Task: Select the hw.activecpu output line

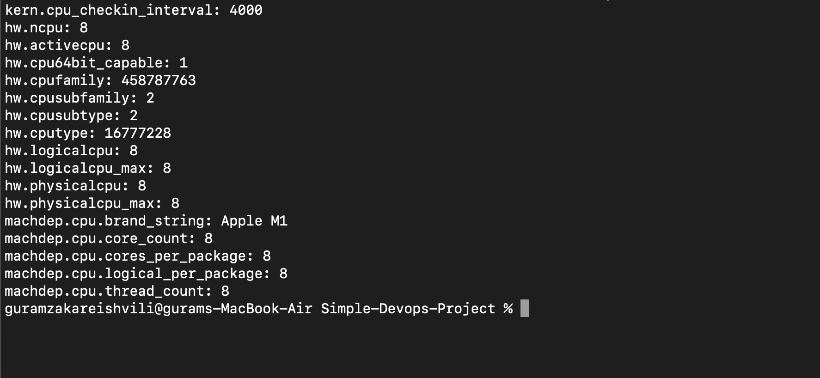Action: [67, 45]
